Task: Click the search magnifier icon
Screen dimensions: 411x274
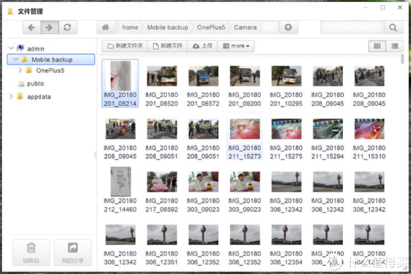Action: [393, 27]
